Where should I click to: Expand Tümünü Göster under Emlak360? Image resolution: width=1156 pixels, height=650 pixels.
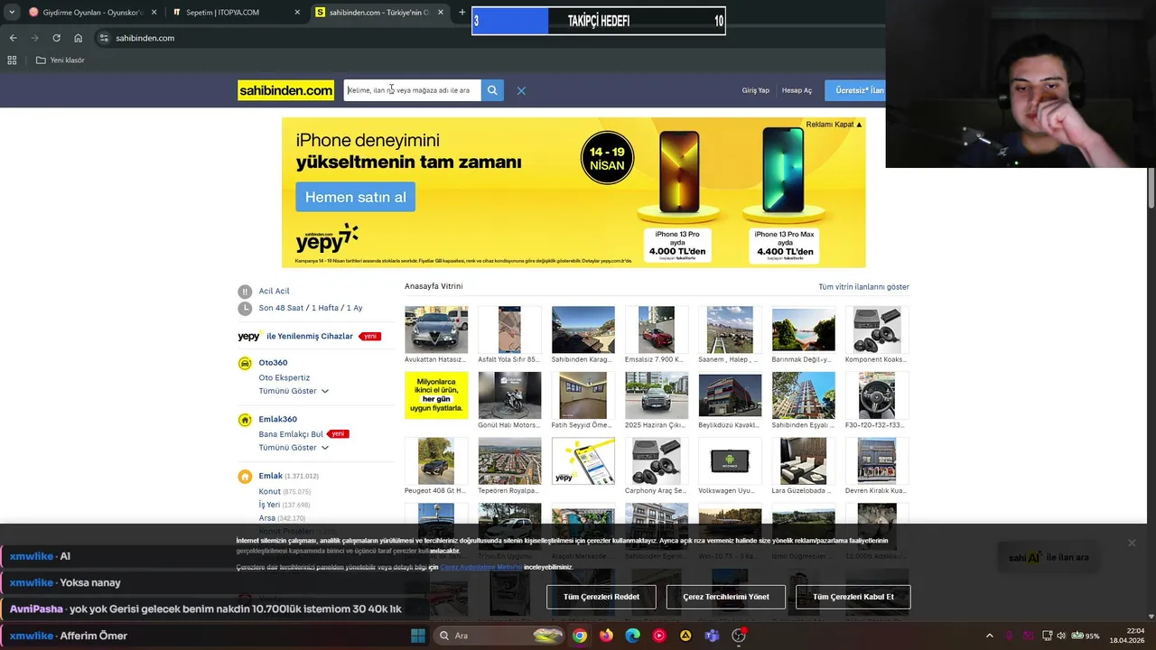pyautogui.click(x=294, y=448)
